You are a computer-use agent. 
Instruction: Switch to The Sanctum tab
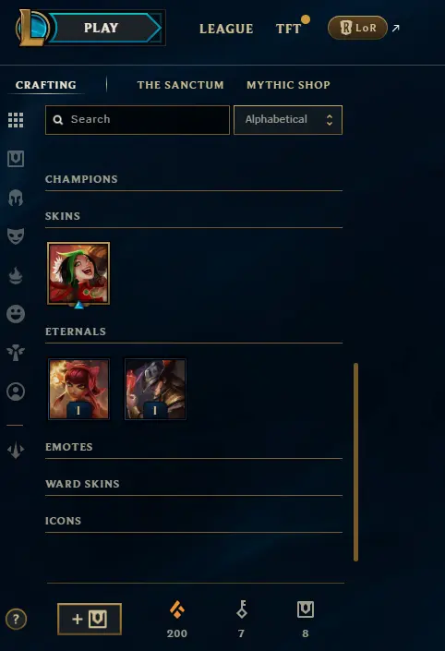[181, 85]
